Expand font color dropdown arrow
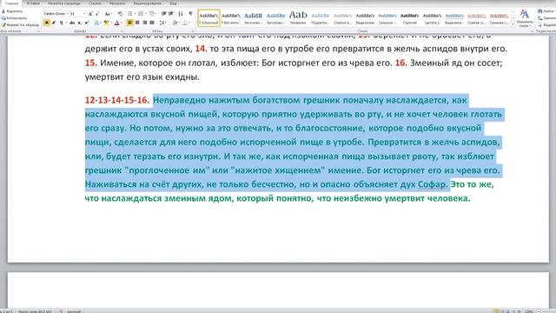Viewport: 556px width, 313px height. click(x=122, y=23)
